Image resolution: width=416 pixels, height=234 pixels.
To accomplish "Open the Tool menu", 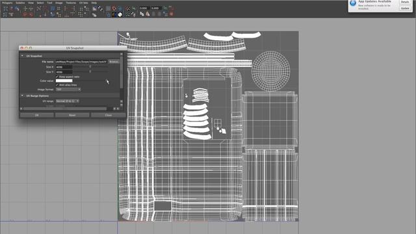I will (49, 3).
